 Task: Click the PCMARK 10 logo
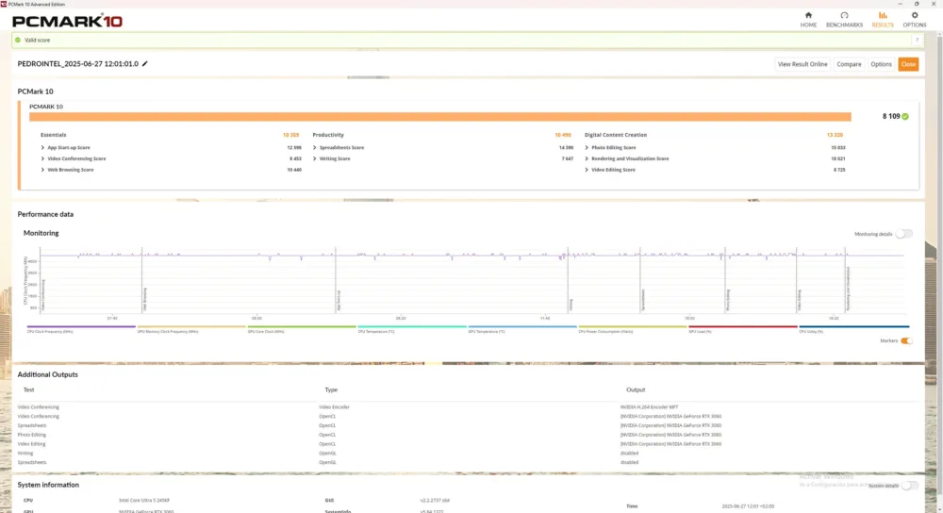click(x=67, y=21)
